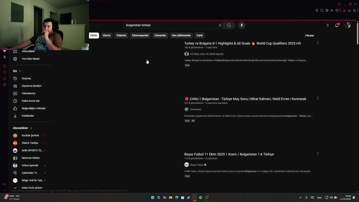The height and width of the screenshot is (202, 359).
Task: Open Abonelikler in the sidebar
Action: point(28,51)
